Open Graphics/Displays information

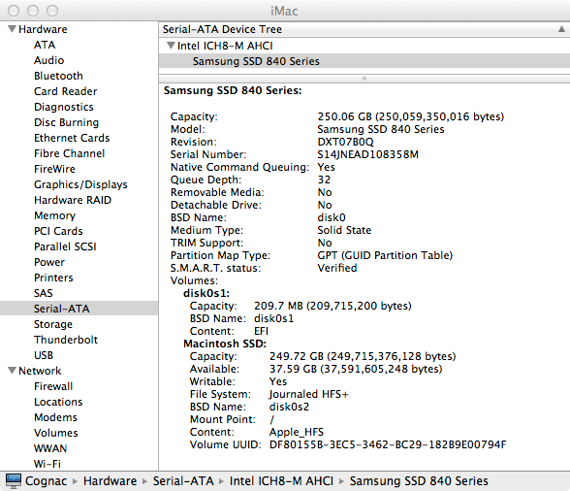(80, 184)
